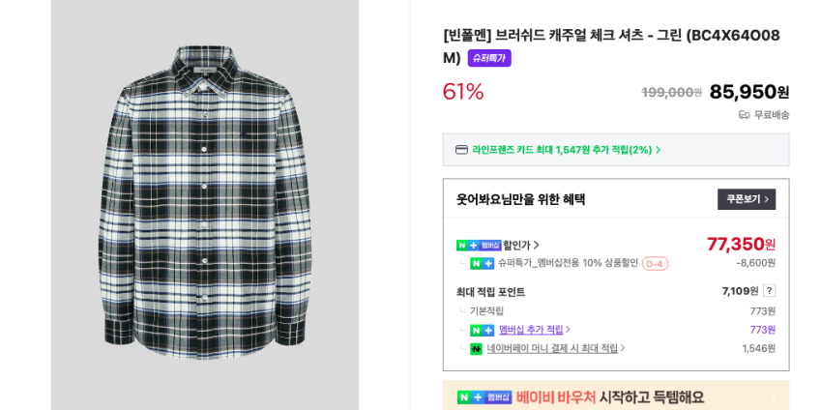
Task: Click the N+ 멤버십 badge in 베이비 바우처 banner
Action: pos(484,397)
